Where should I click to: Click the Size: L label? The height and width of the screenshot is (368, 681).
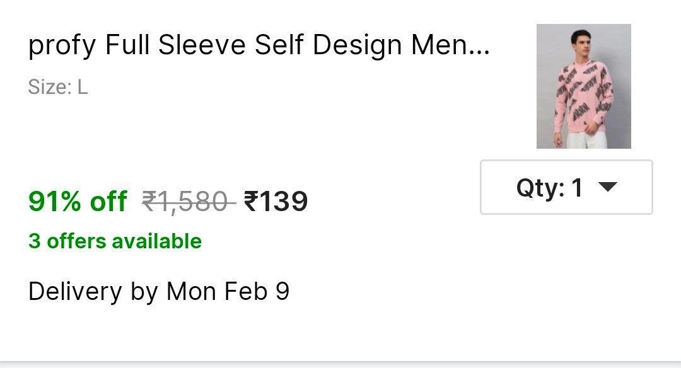[57, 87]
